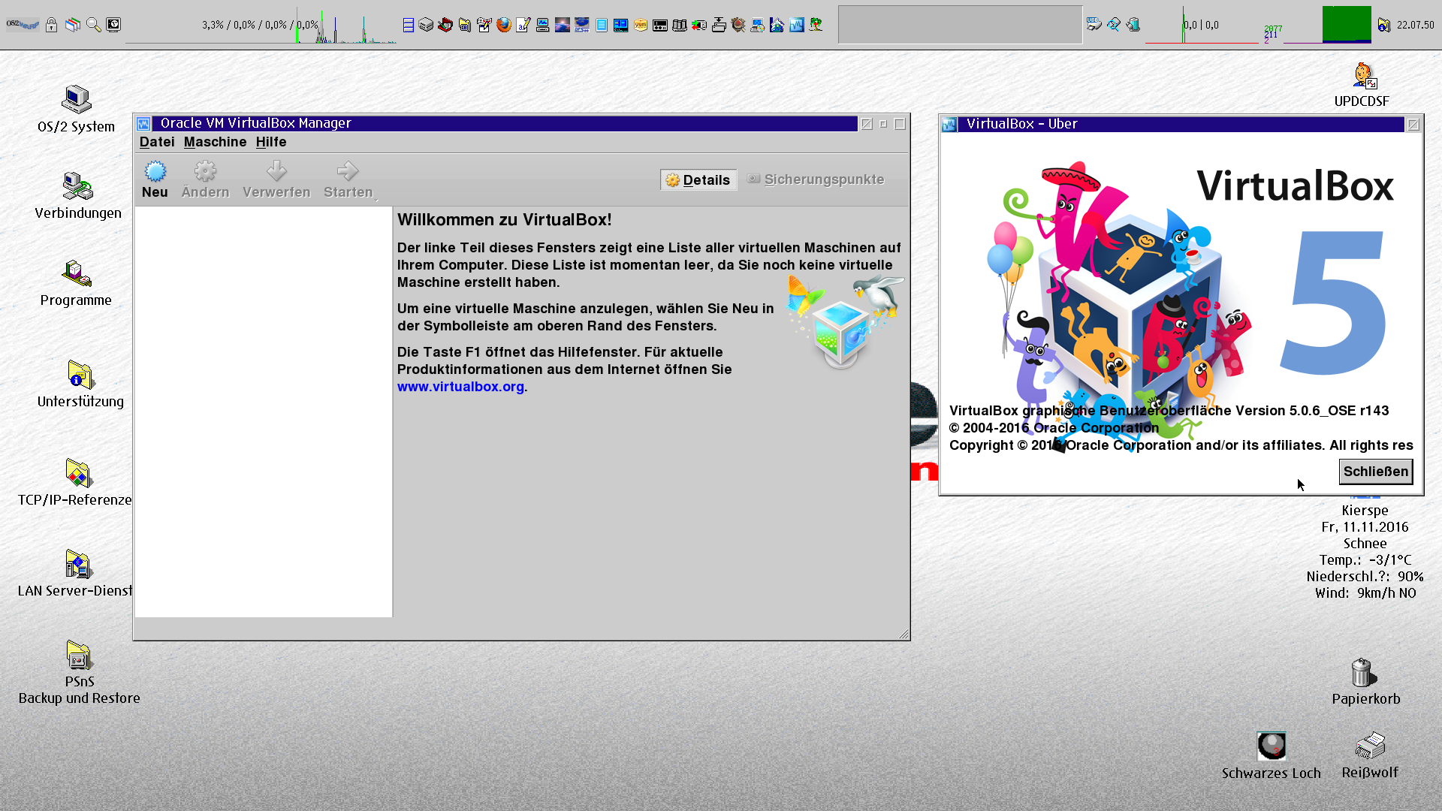Click the palm tree icon in tray
The image size is (1442, 811).
pyautogui.click(x=816, y=25)
